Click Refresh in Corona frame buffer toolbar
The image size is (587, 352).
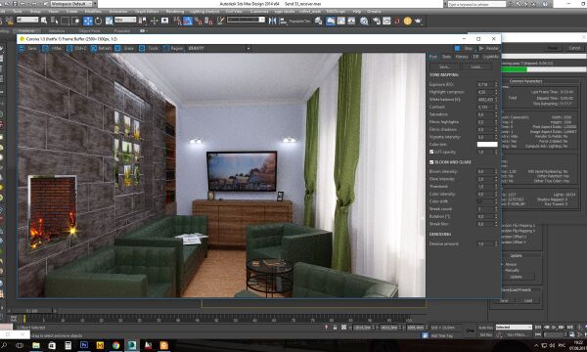101,48
